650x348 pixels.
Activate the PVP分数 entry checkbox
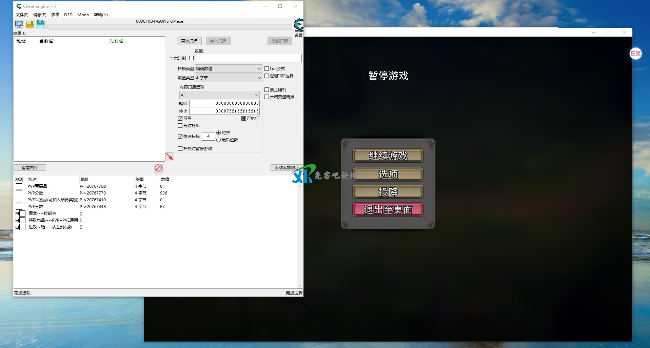[19, 193]
